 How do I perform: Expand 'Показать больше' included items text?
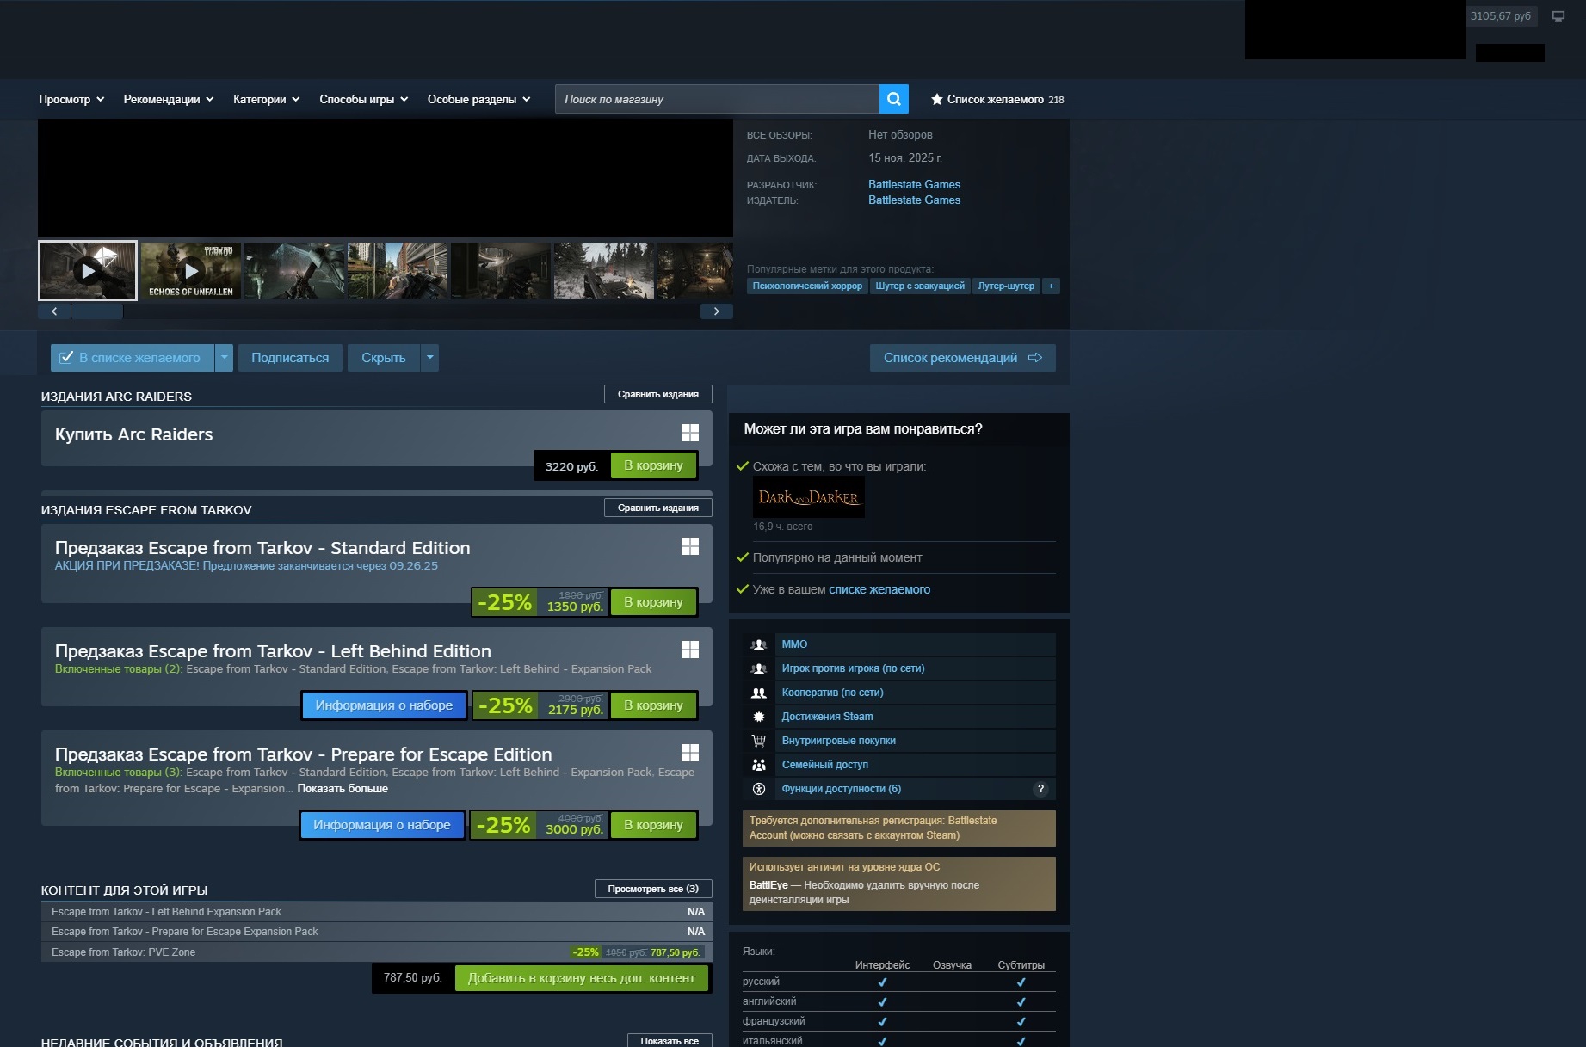click(343, 789)
